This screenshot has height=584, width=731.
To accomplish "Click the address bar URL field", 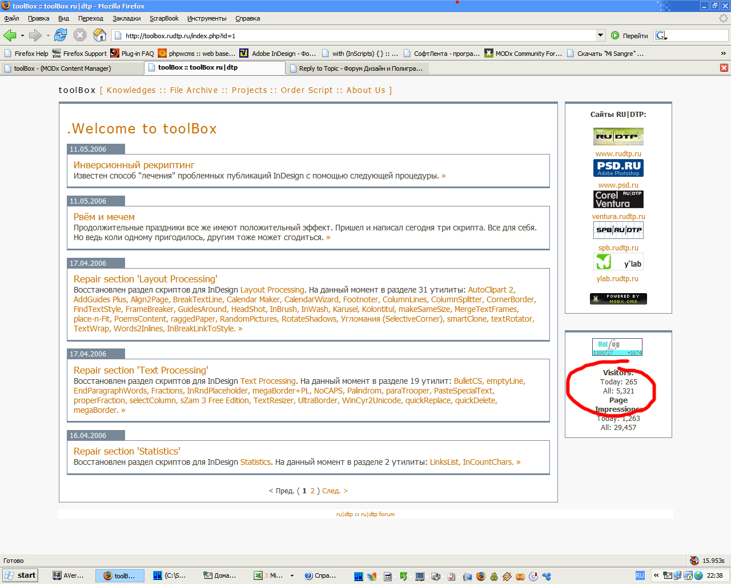I will click(x=359, y=35).
